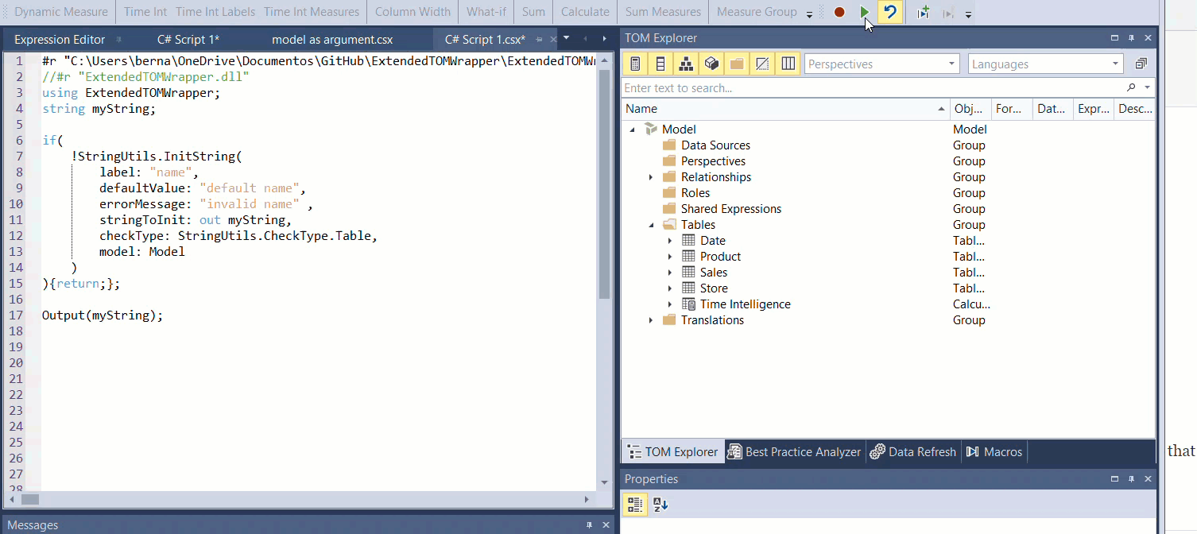
Task: Click the Measure Group macro button
Action: (x=756, y=12)
